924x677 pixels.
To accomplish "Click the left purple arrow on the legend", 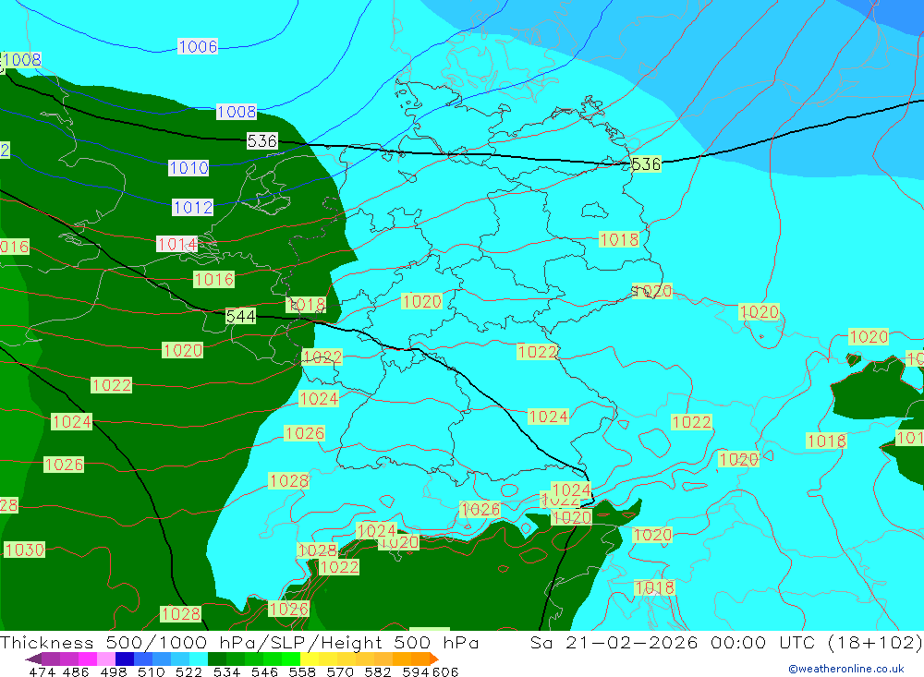I will [x=33, y=659].
